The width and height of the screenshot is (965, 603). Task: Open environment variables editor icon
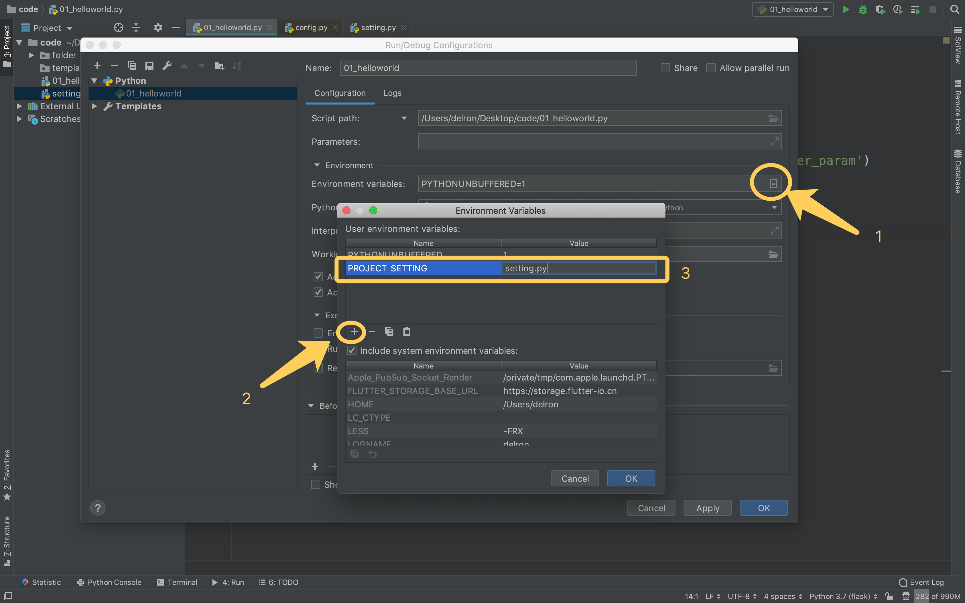click(x=773, y=184)
